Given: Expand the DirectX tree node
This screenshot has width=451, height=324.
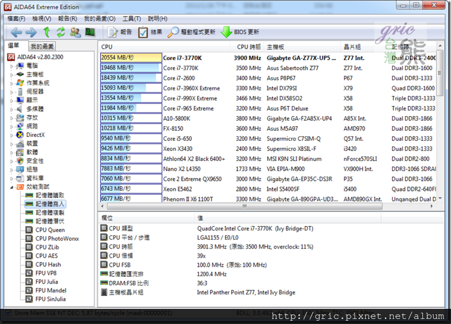Looking at the screenshot, I should tap(12, 135).
